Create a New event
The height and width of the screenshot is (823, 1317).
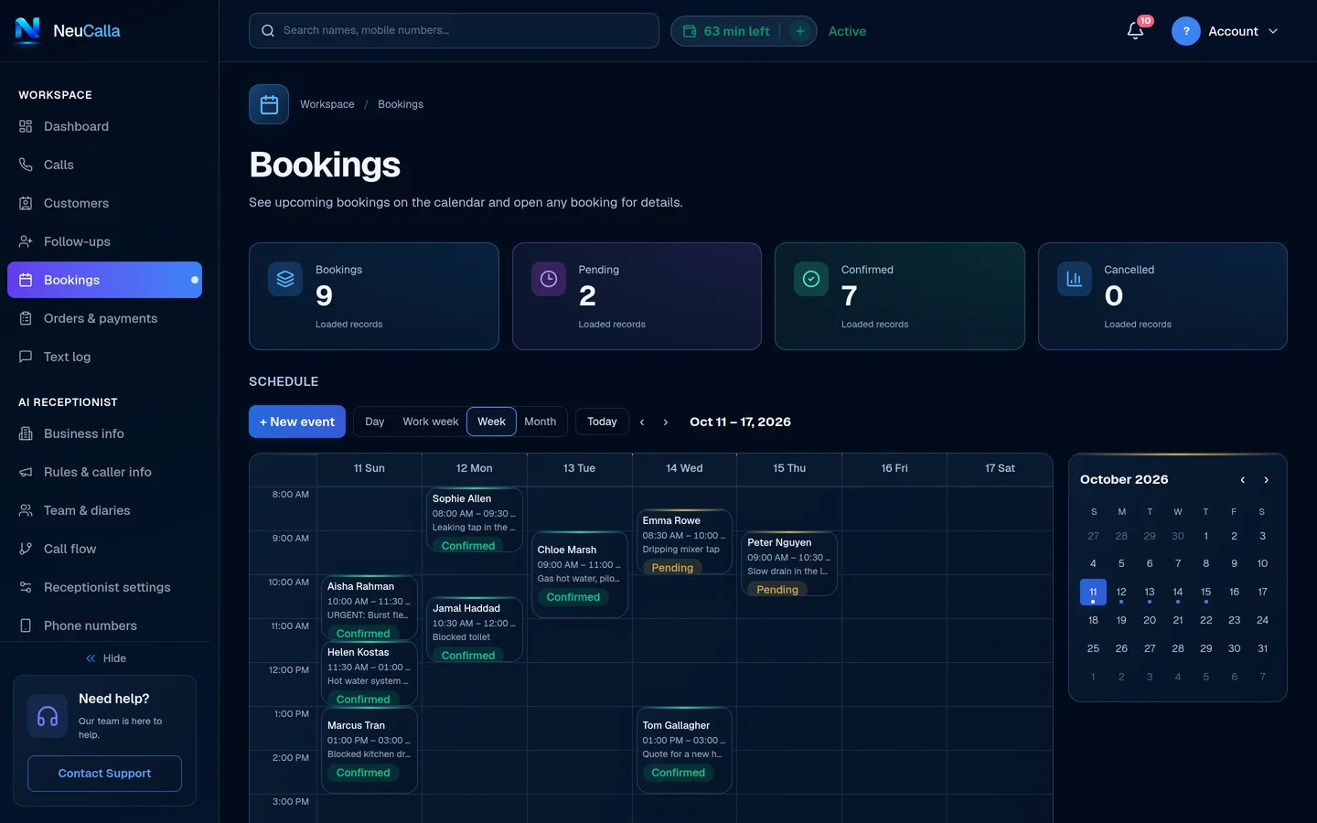pos(297,422)
